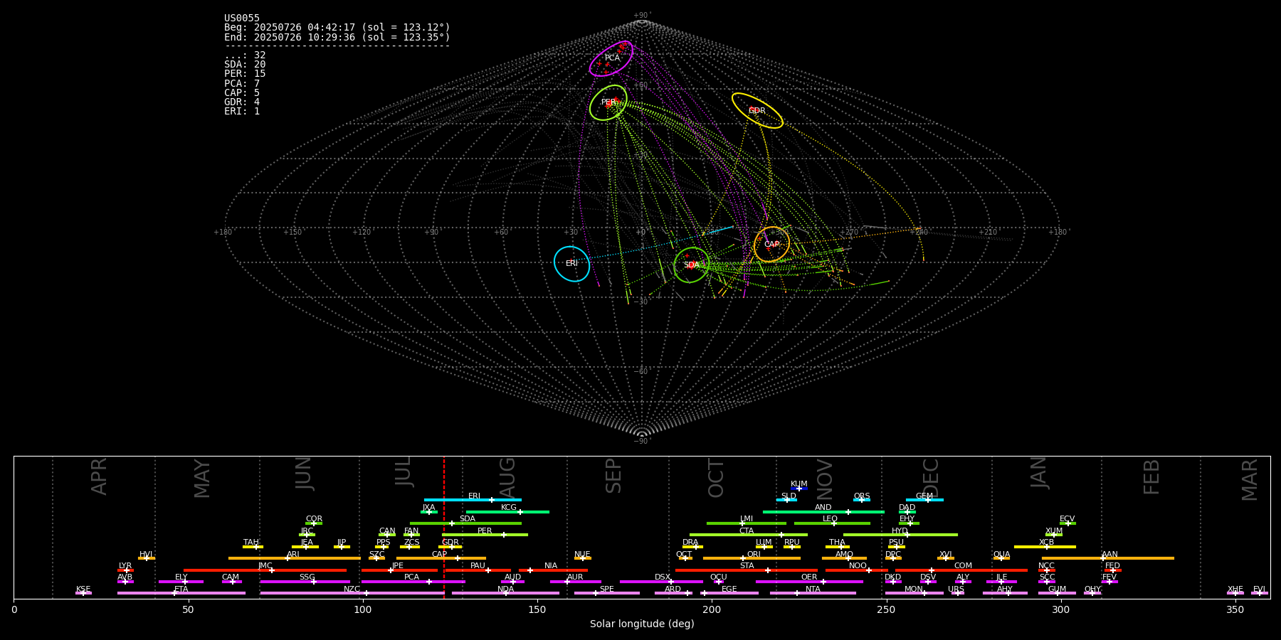Select the PER radiant ellipse on sky map
This screenshot has width=1281, height=640.
[x=608, y=103]
